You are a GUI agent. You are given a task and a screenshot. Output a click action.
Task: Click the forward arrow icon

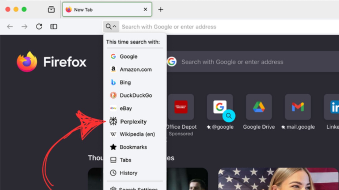point(25,26)
